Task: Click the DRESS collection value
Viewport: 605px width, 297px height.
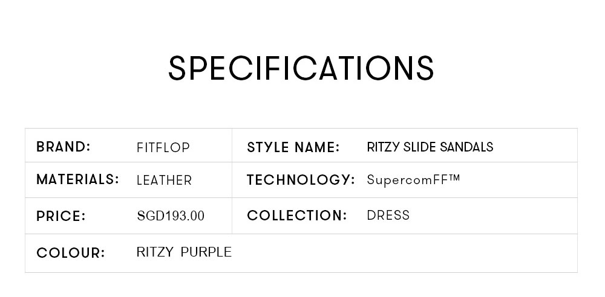Action: [388, 215]
